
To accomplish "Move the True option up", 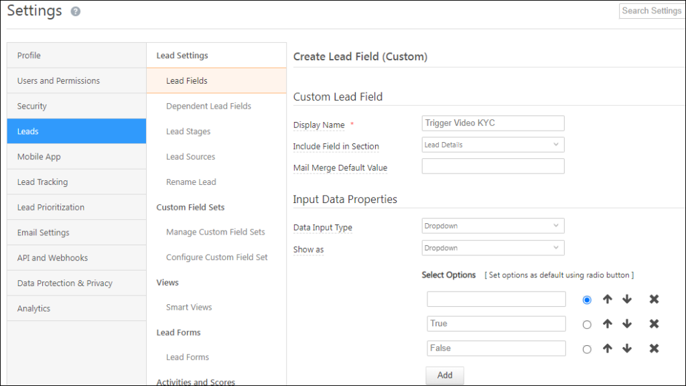I will [607, 324].
